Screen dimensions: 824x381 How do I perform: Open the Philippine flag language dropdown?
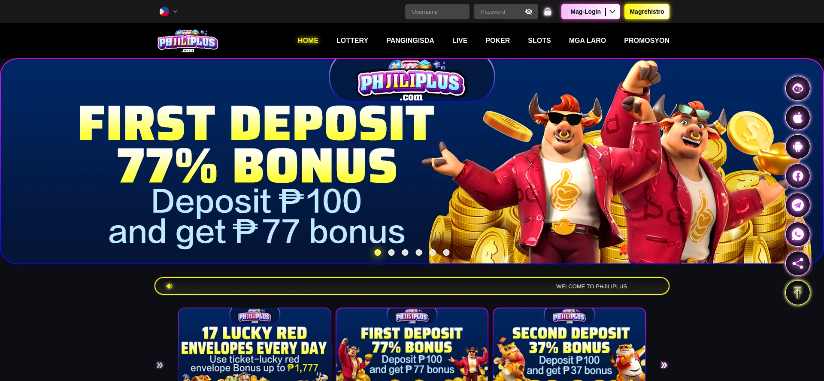(168, 12)
